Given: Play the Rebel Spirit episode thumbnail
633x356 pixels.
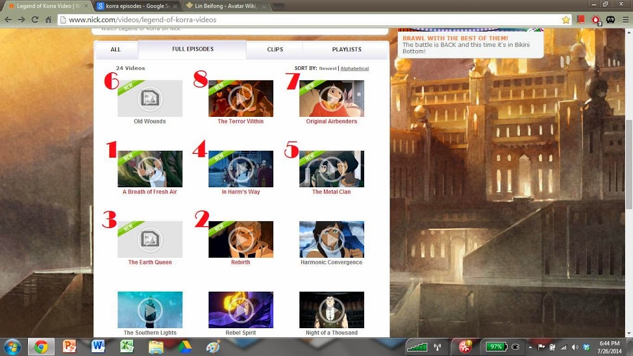Looking at the screenshot, I should (x=240, y=310).
